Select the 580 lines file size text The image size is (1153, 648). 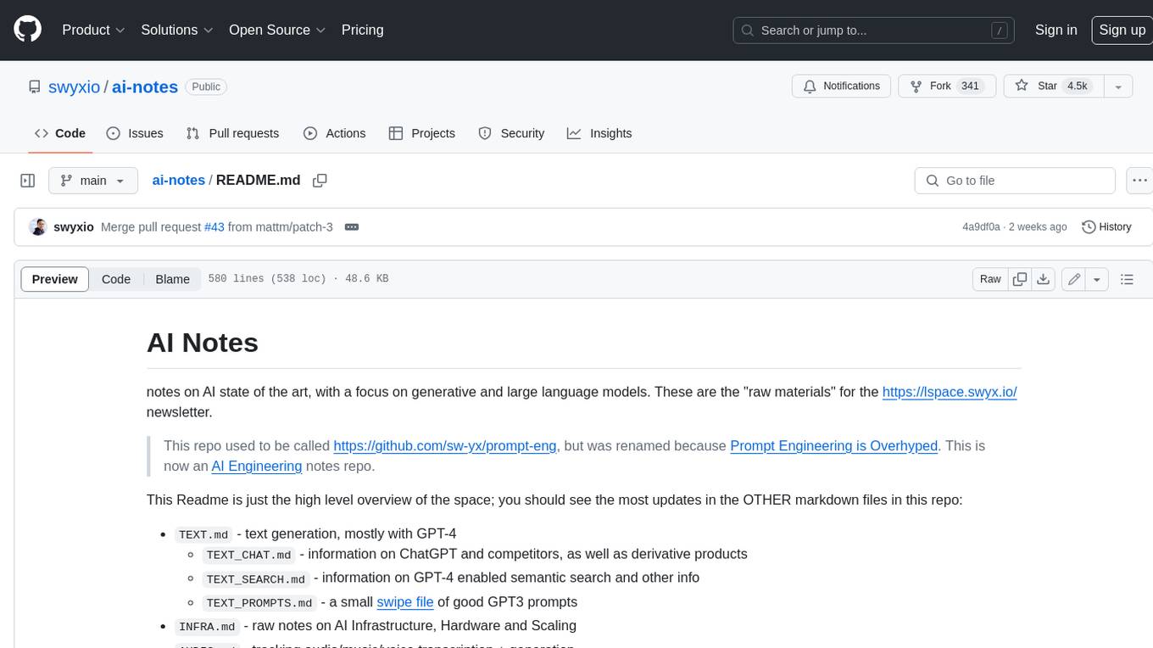pos(298,279)
